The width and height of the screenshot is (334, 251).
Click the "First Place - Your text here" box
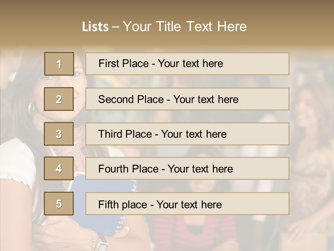click(x=187, y=64)
